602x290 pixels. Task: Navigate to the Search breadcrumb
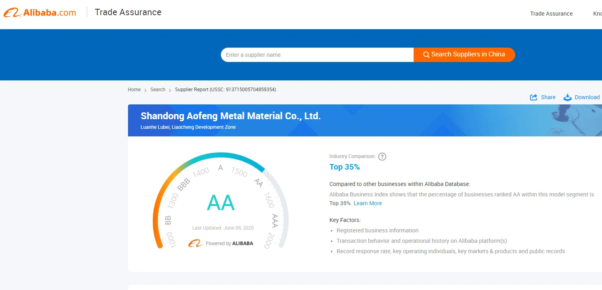pos(158,90)
